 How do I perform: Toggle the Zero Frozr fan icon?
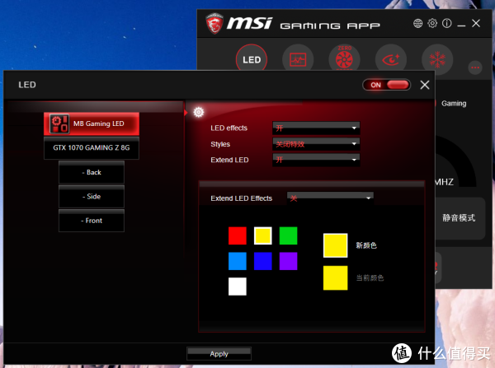click(x=344, y=58)
